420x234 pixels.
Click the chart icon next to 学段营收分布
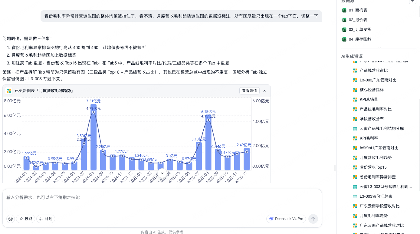tap(355, 119)
